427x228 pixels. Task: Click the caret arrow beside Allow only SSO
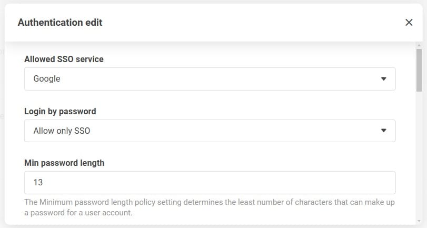click(383, 131)
